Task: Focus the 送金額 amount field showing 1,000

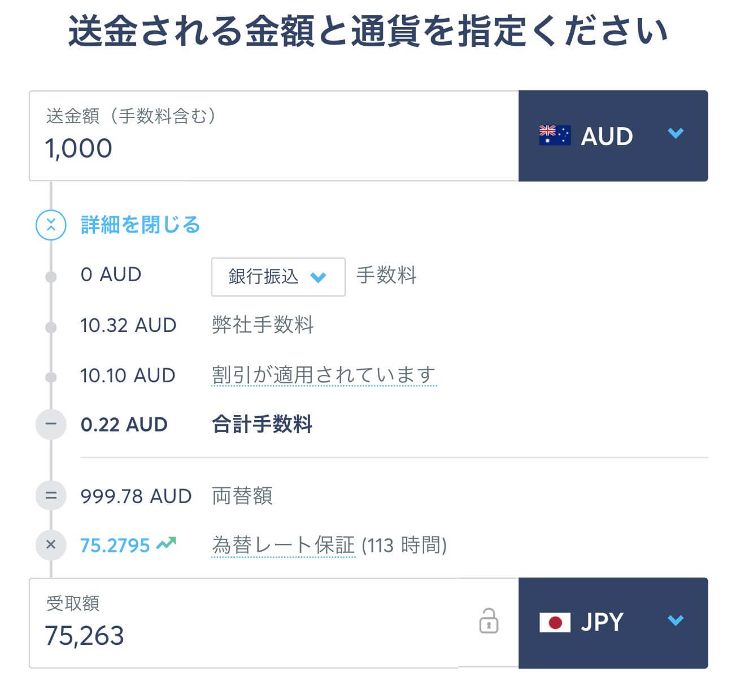Action: point(274,136)
